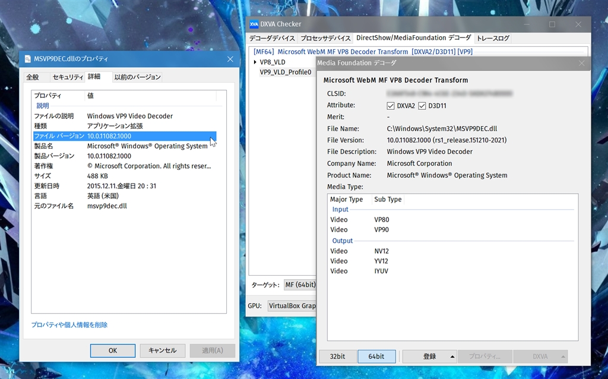Image resolution: width=608 pixels, height=379 pixels.
Task: Select the 著作権 row
Action: point(125,166)
